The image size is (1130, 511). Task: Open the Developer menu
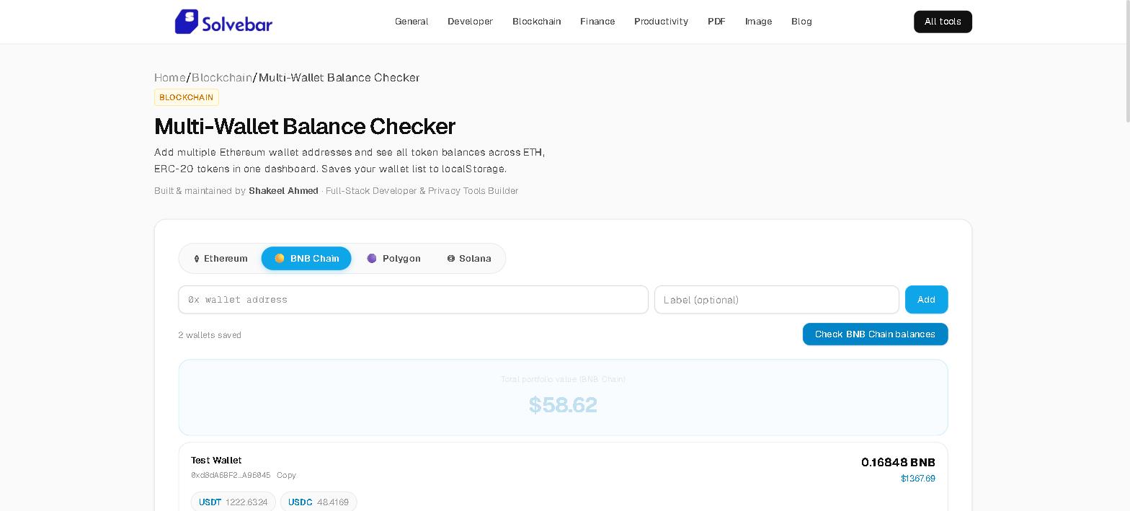click(x=470, y=22)
